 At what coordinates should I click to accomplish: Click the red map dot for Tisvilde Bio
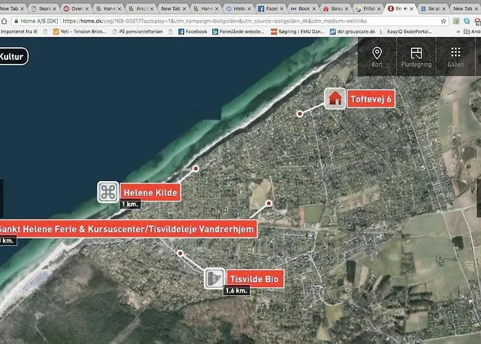click(x=180, y=253)
